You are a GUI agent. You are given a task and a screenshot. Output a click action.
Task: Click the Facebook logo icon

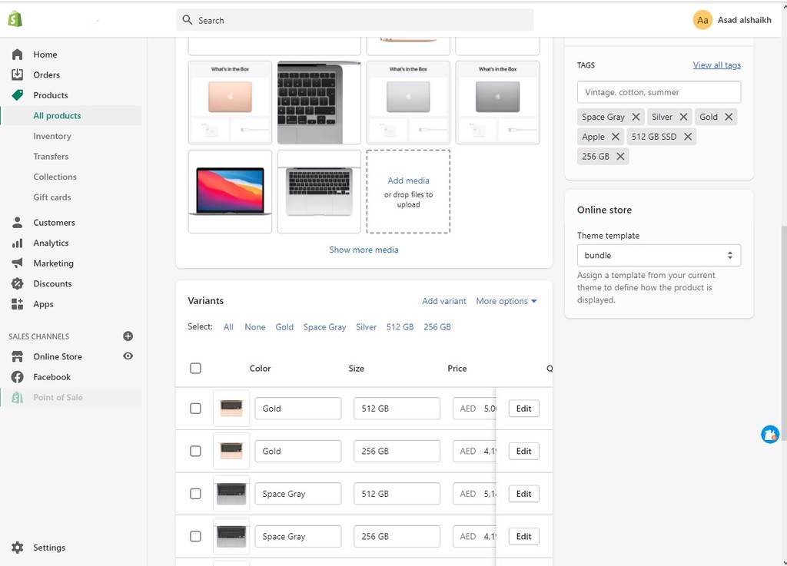pyautogui.click(x=17, y=377)
